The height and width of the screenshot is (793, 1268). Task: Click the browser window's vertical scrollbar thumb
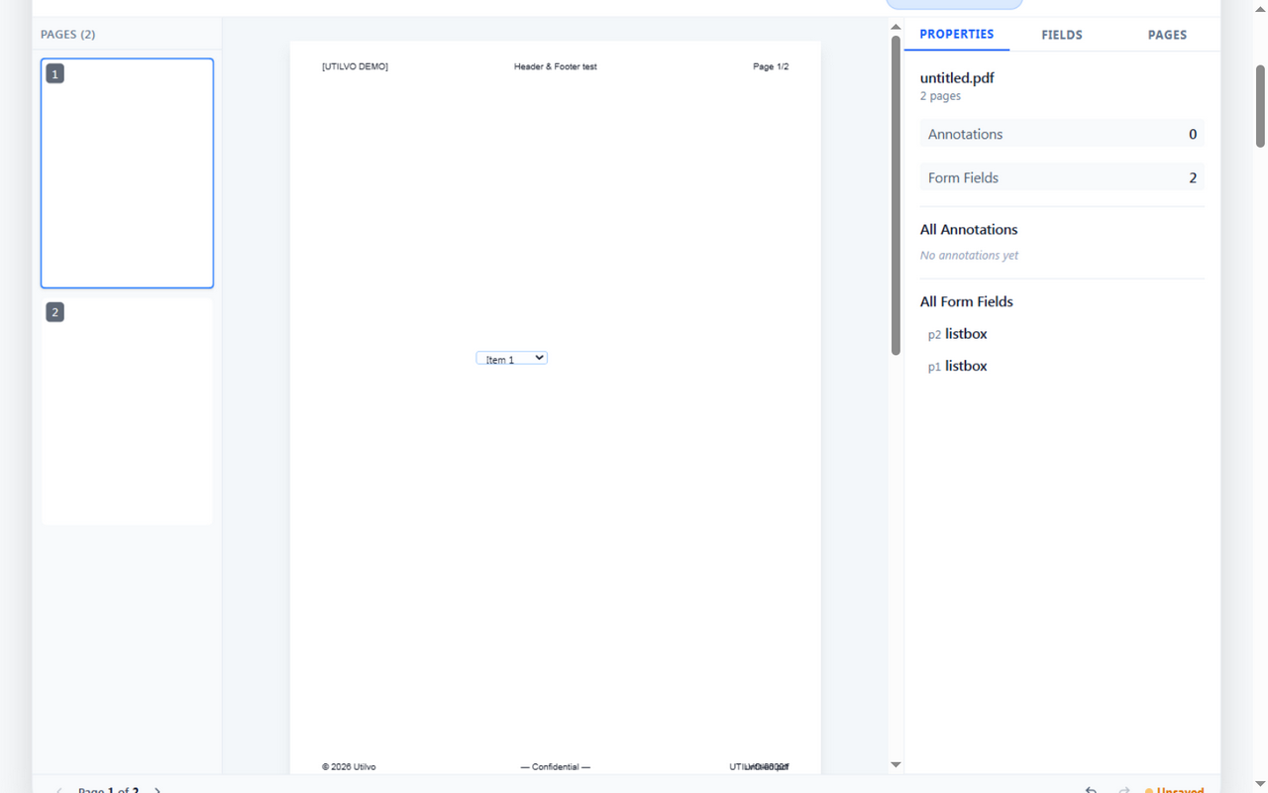pyautogui.click(x=1260, y=106)
